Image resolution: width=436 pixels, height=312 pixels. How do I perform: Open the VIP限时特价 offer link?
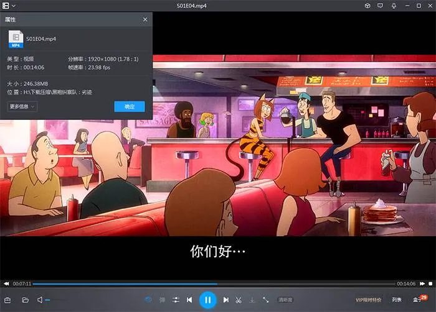pyautogui.click(x=369, y=300)
